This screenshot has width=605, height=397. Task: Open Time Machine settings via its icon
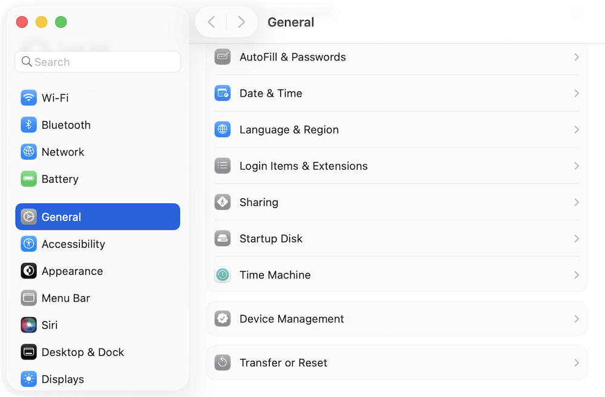[x=223, y=274]
